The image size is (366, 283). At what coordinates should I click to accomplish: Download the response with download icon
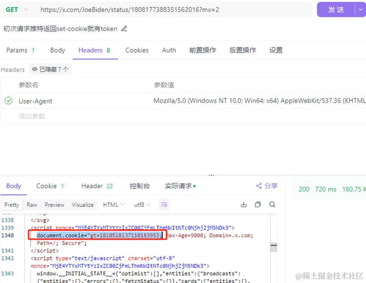click(x=243, y=204)
